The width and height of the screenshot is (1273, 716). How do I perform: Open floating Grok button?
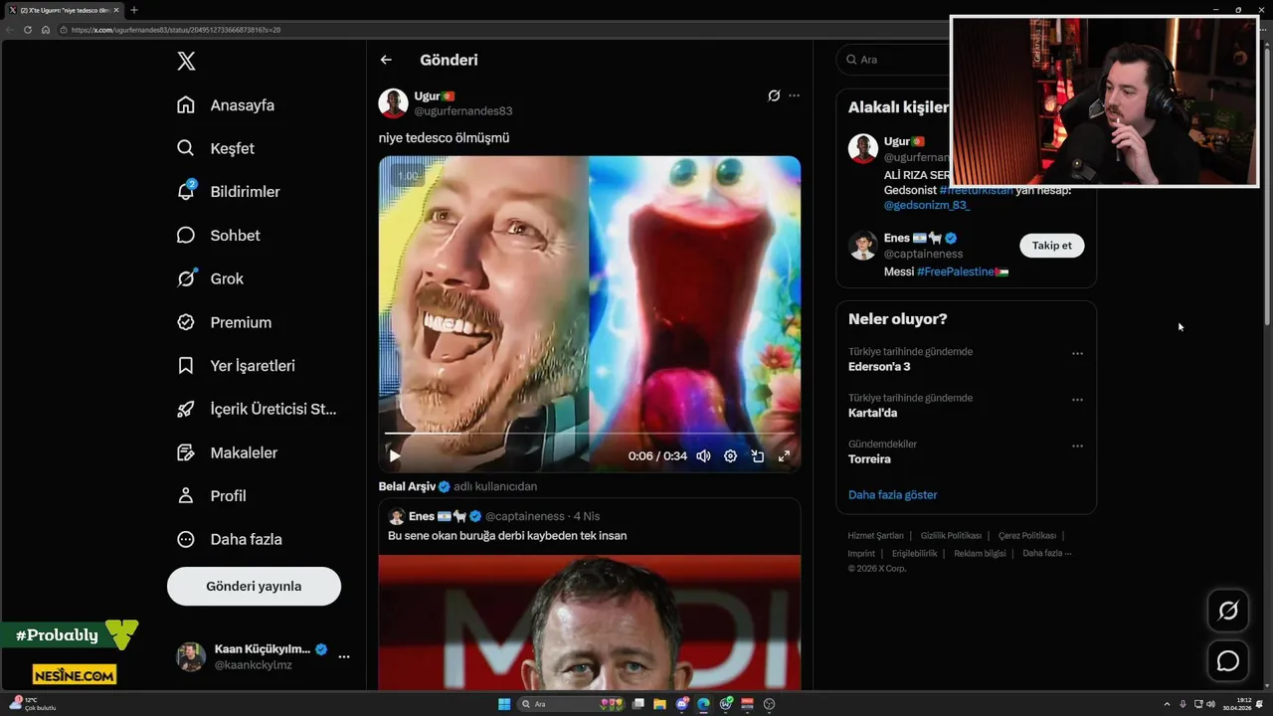point(1228,611)
